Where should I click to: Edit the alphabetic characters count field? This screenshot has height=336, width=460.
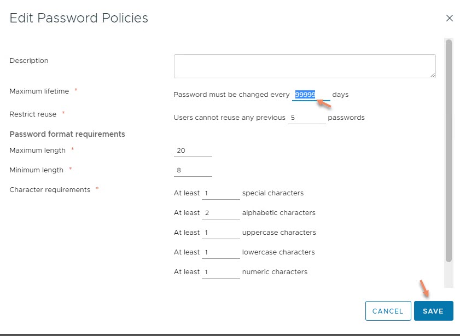(220, 213)
